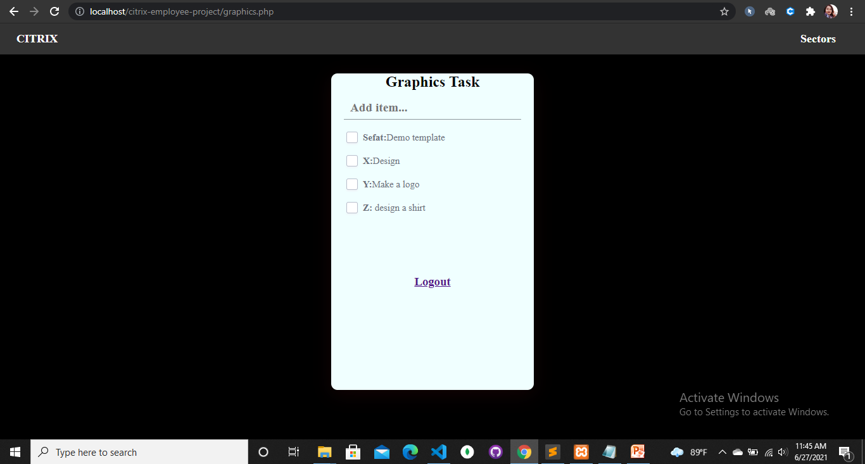Open the Sectors navigation menu

[x=818, y=39]
